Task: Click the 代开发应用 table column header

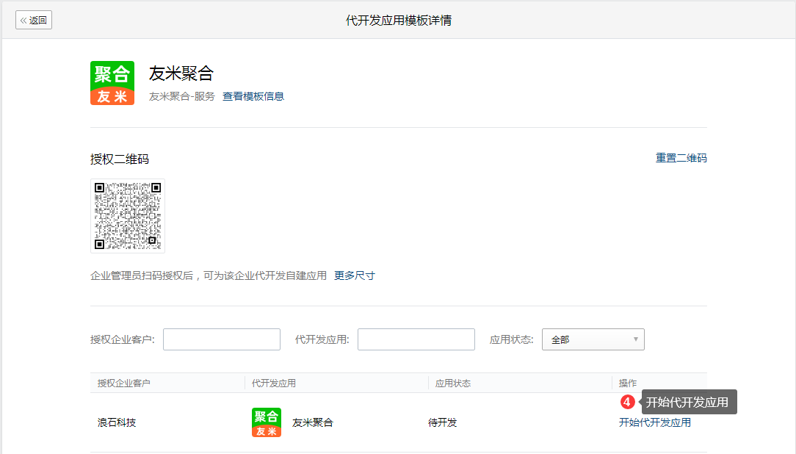Action: [274, 383]
